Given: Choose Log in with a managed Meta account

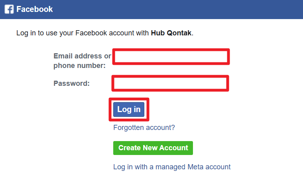Looking at the screenshot, I should (x=172, y=167).
